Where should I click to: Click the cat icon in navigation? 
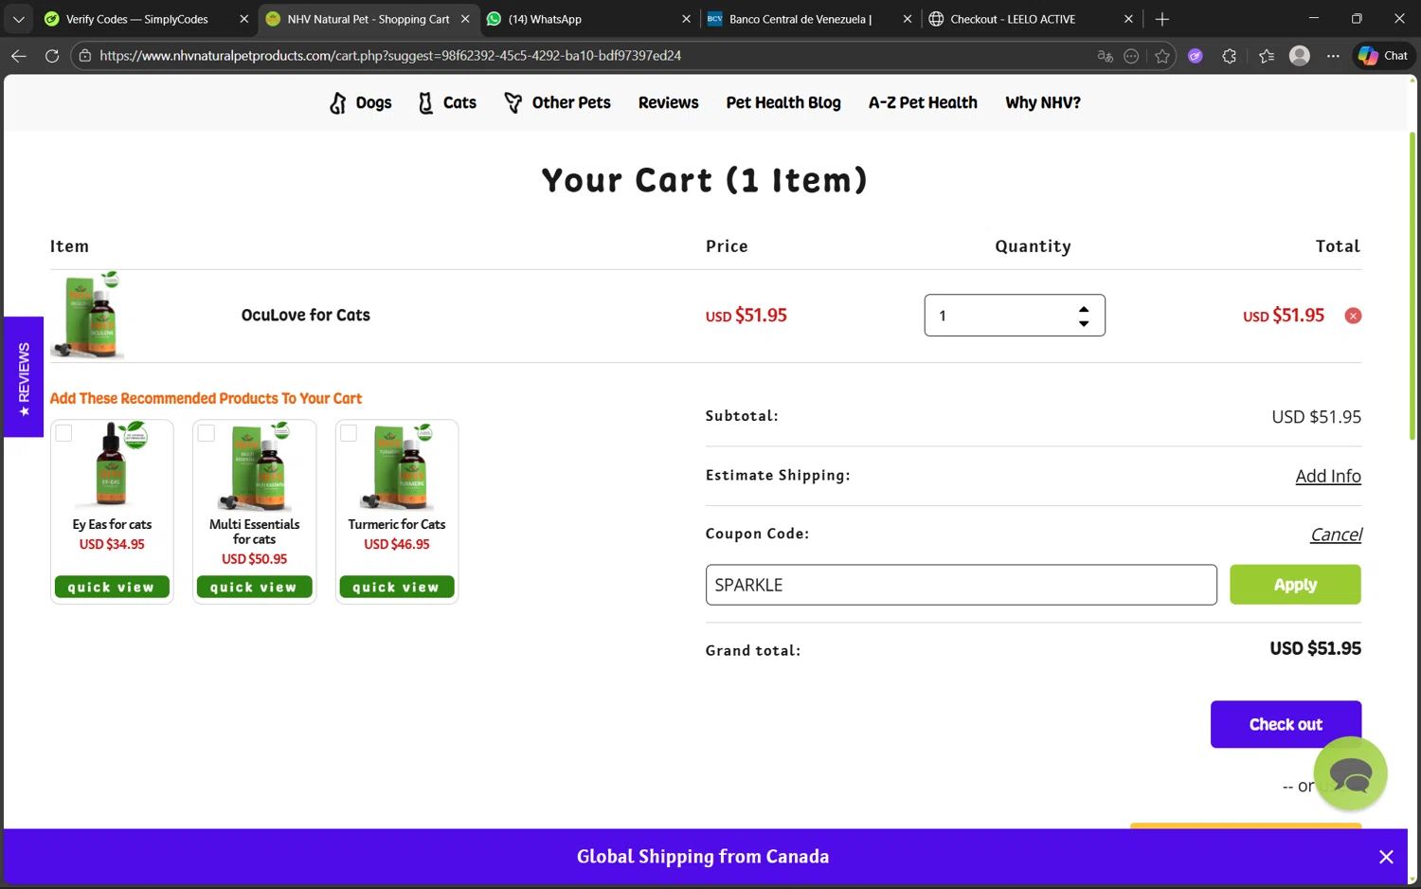[x=426, y=102]
